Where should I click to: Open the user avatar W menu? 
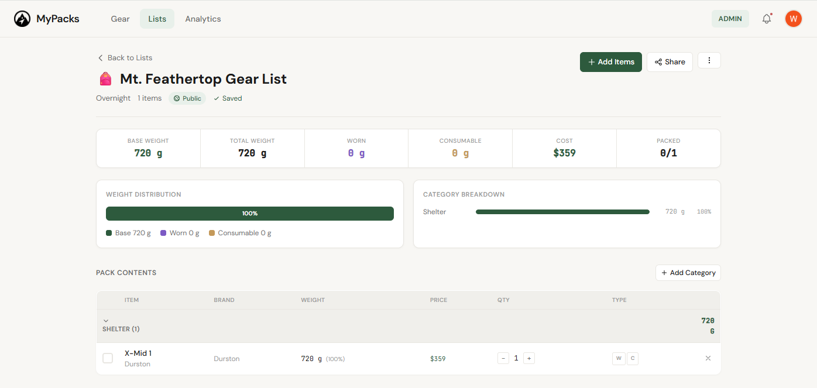pos(793,19)
